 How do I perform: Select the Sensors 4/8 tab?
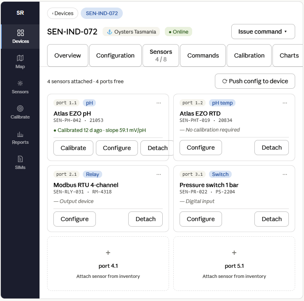click(x=161, y=55)
